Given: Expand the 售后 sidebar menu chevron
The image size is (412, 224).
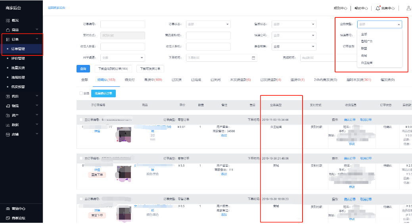Looking at the screenshot, I should [37, 96].
